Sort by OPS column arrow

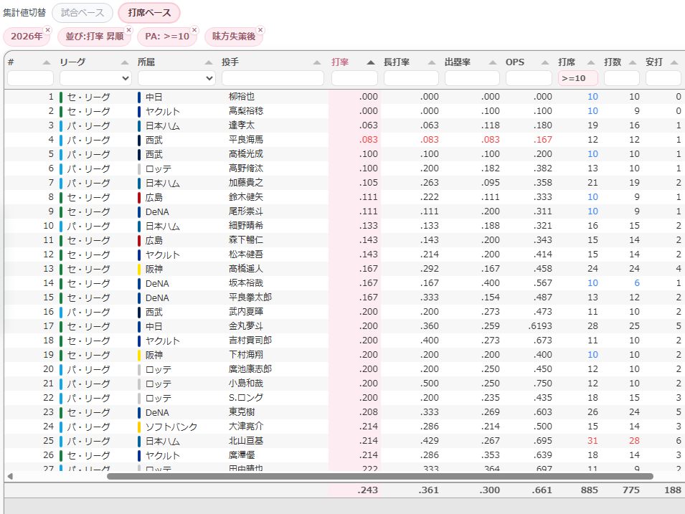pyautogui.click(x=544, y=62)
